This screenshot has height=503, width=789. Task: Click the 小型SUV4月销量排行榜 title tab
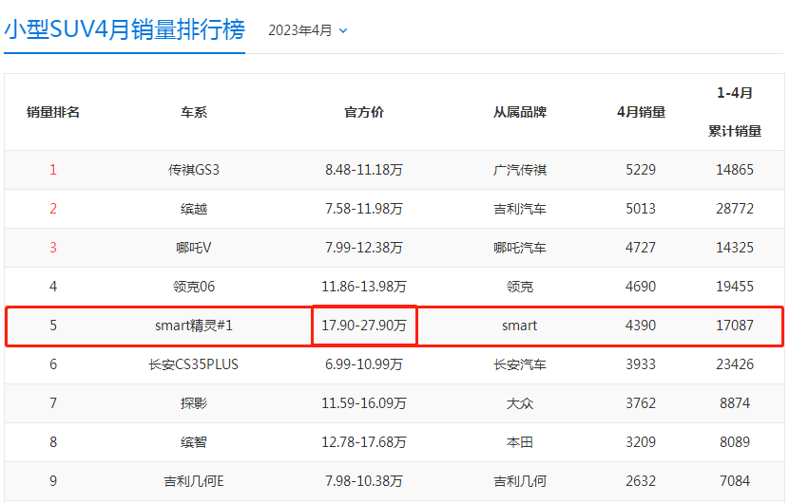pos(125,29)
